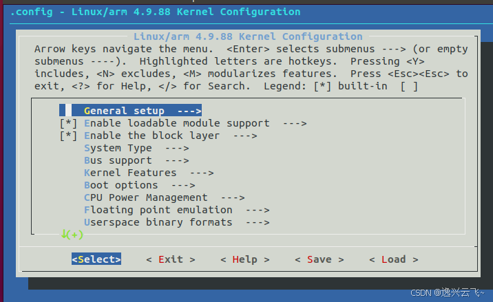Expand arrow next to Boot options

pos(183,186)
